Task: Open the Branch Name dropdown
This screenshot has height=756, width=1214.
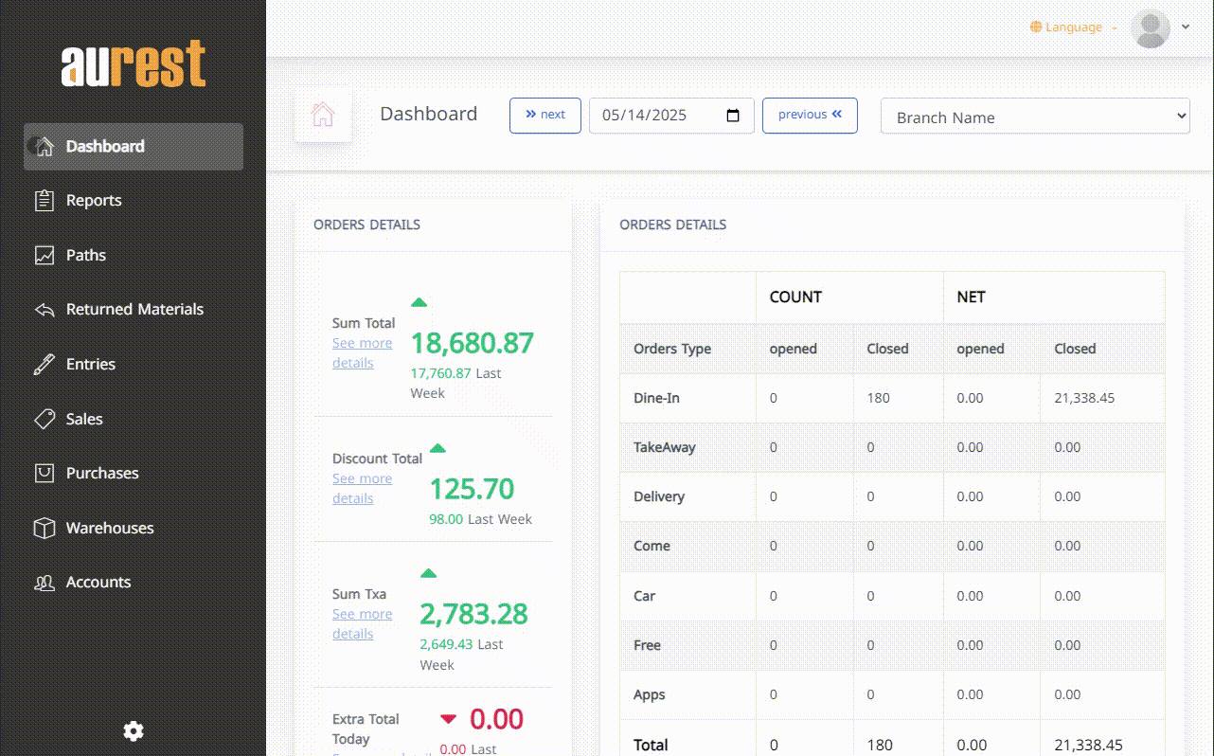Action: click(1034, 117)
